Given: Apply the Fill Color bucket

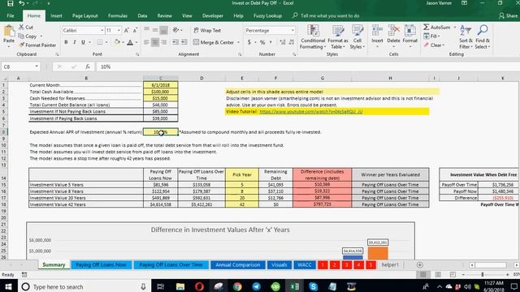Looking at the screenshot, I should [x=117, y=42].
